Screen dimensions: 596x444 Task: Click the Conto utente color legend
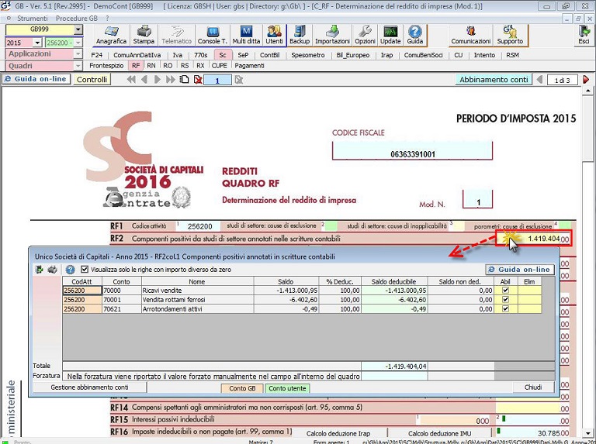[x=287, y=388]
